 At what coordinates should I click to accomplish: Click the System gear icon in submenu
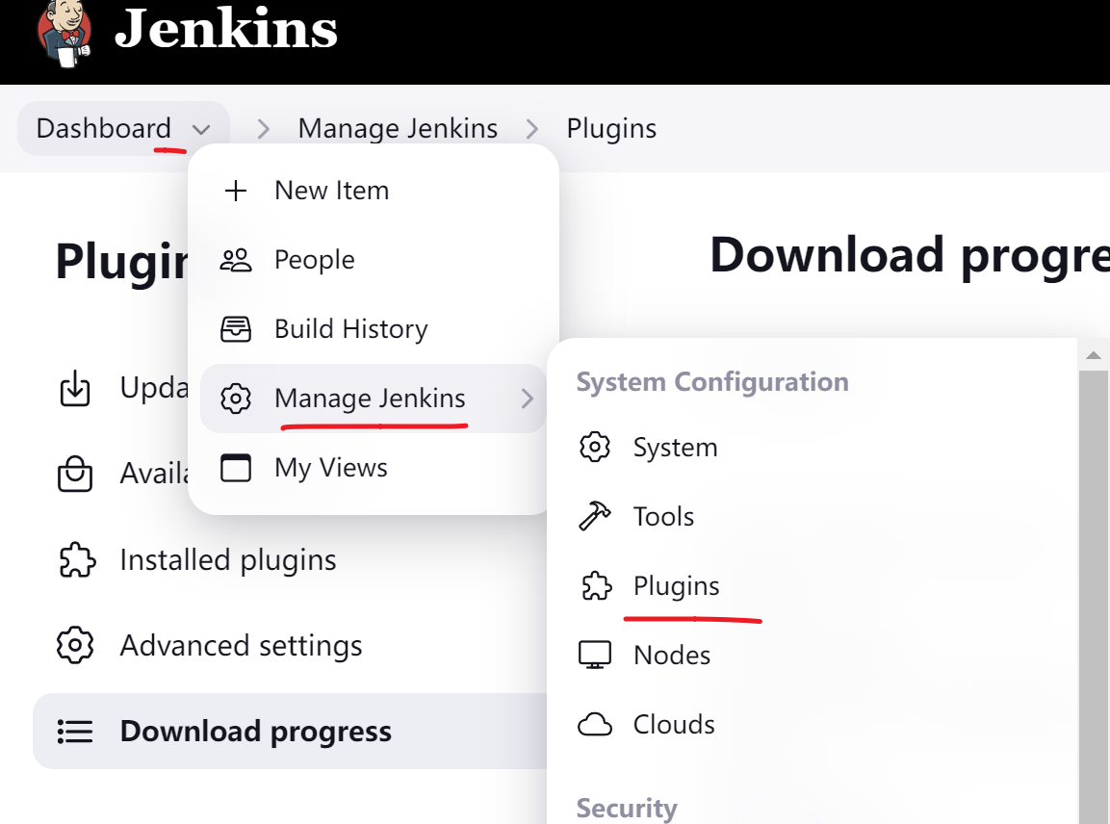595,447
